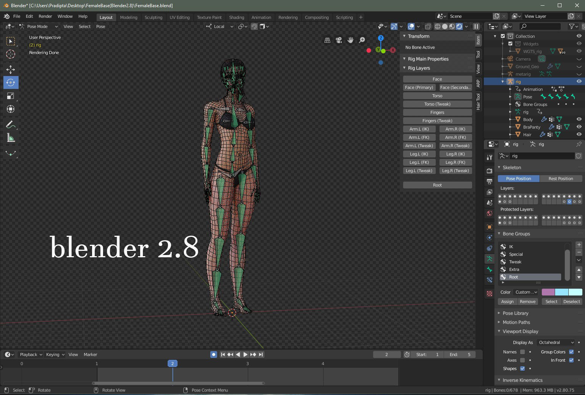
Task: Expand the Pose Library panel
Action: (x=515, y=313)
